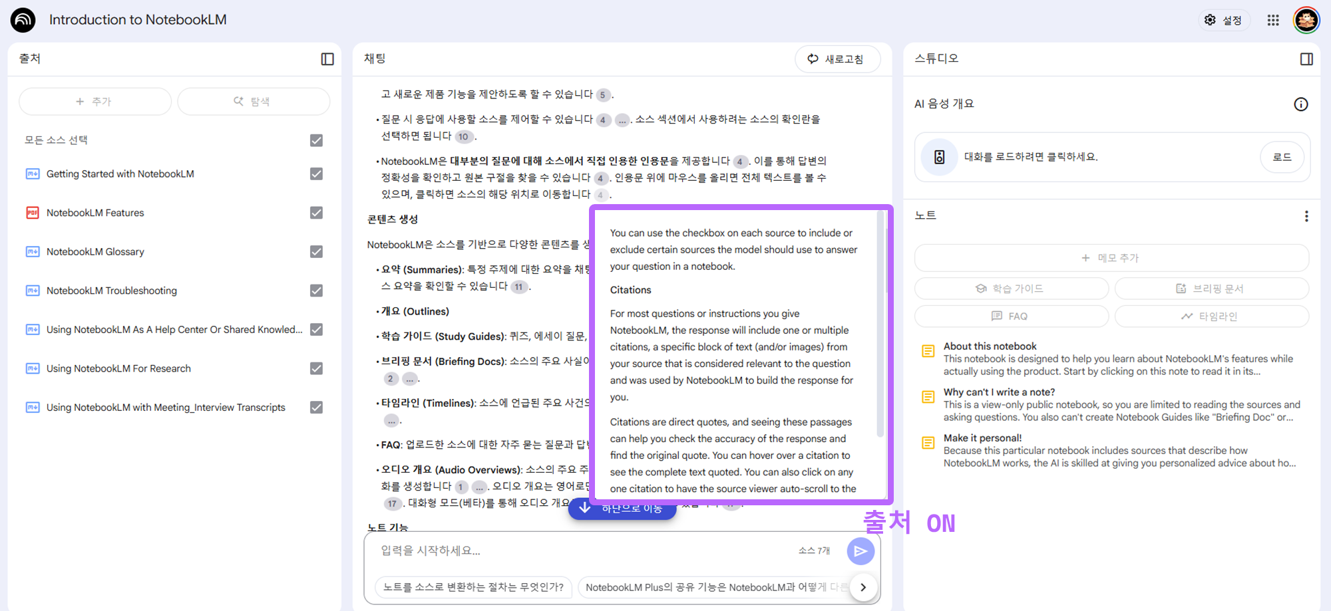Screen dimensions: 1331x611
Task: Open Using NotebookLM For Research source
Action: (x=118, y=368)
